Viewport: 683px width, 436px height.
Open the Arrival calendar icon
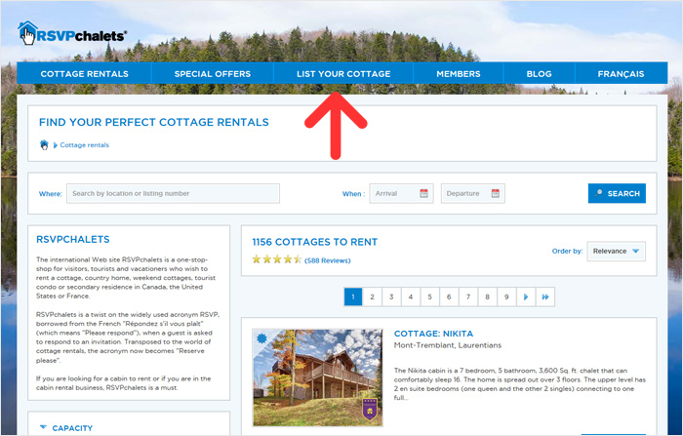point(423,193)
